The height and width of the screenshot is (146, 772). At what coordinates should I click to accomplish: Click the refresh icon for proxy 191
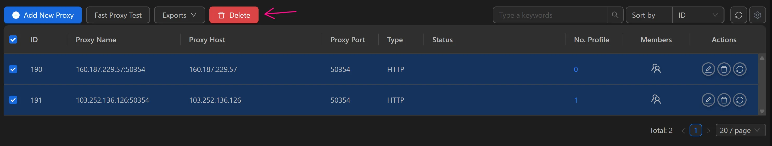tap(739, 100)
